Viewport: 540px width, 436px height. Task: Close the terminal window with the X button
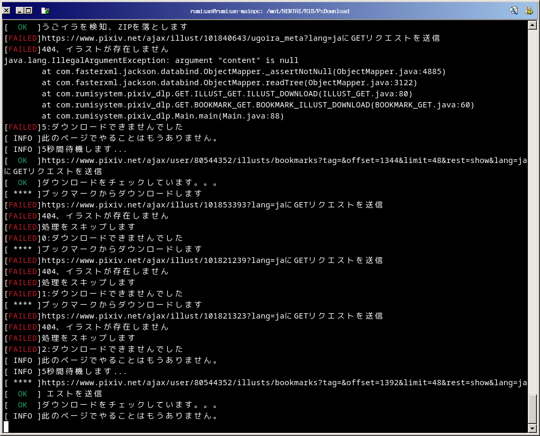(6, 11)
